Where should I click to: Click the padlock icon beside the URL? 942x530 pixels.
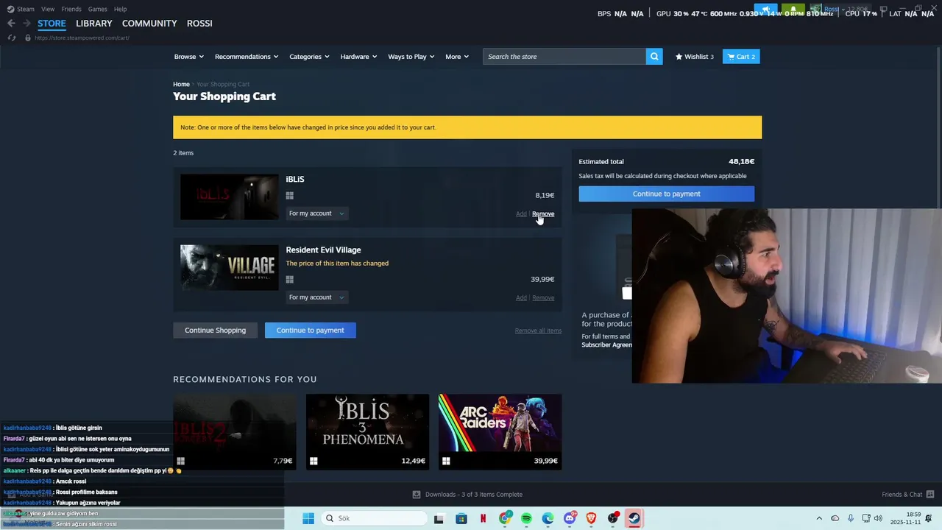(28, 38)
